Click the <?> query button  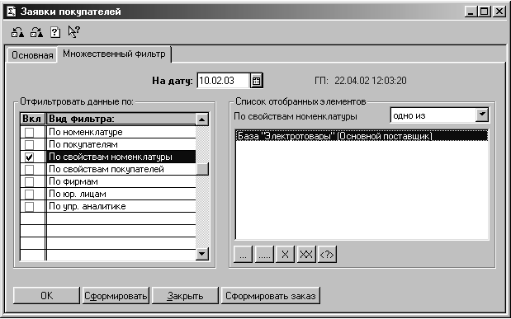click(x=327, y=254)
